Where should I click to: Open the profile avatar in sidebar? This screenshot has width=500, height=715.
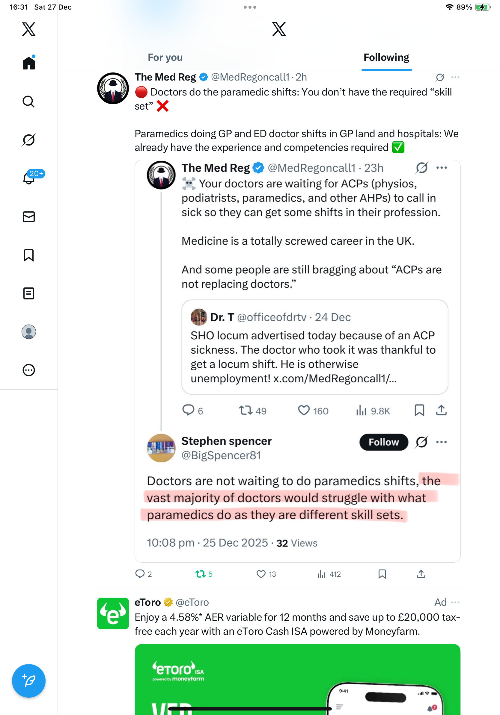click(x=29, y=332)
